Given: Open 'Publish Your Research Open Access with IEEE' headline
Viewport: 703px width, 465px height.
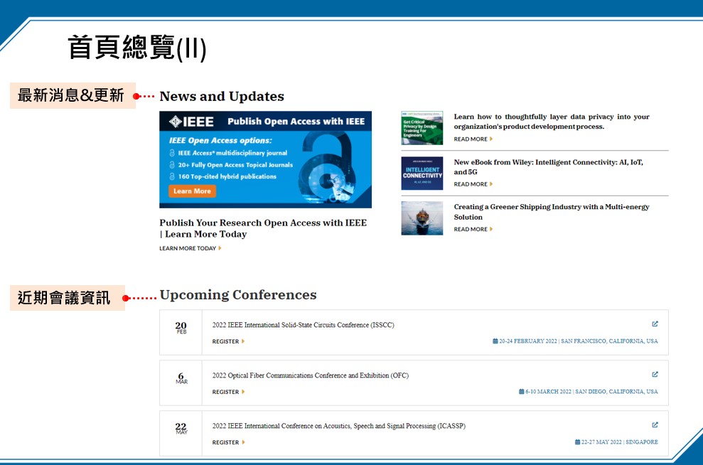Looking at the screenshot, I should pos(263,228).
